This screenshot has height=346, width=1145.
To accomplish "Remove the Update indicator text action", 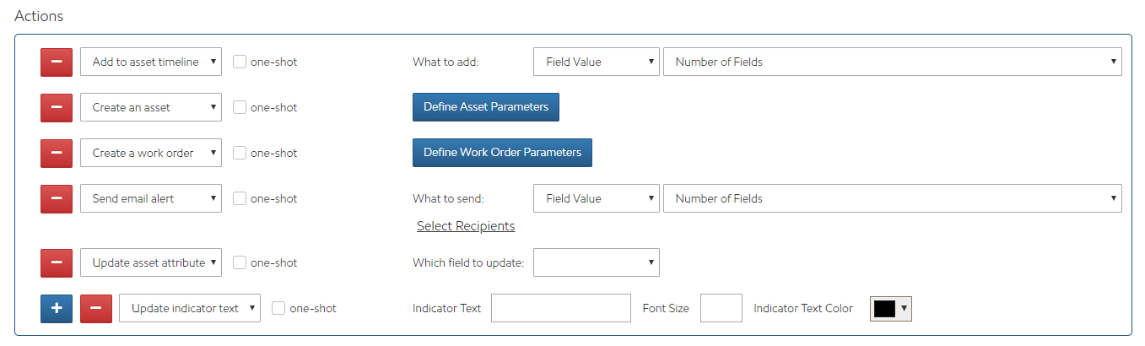I will pos(96,308).
